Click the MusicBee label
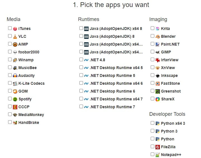201x158 pixels. click(27, 68)
